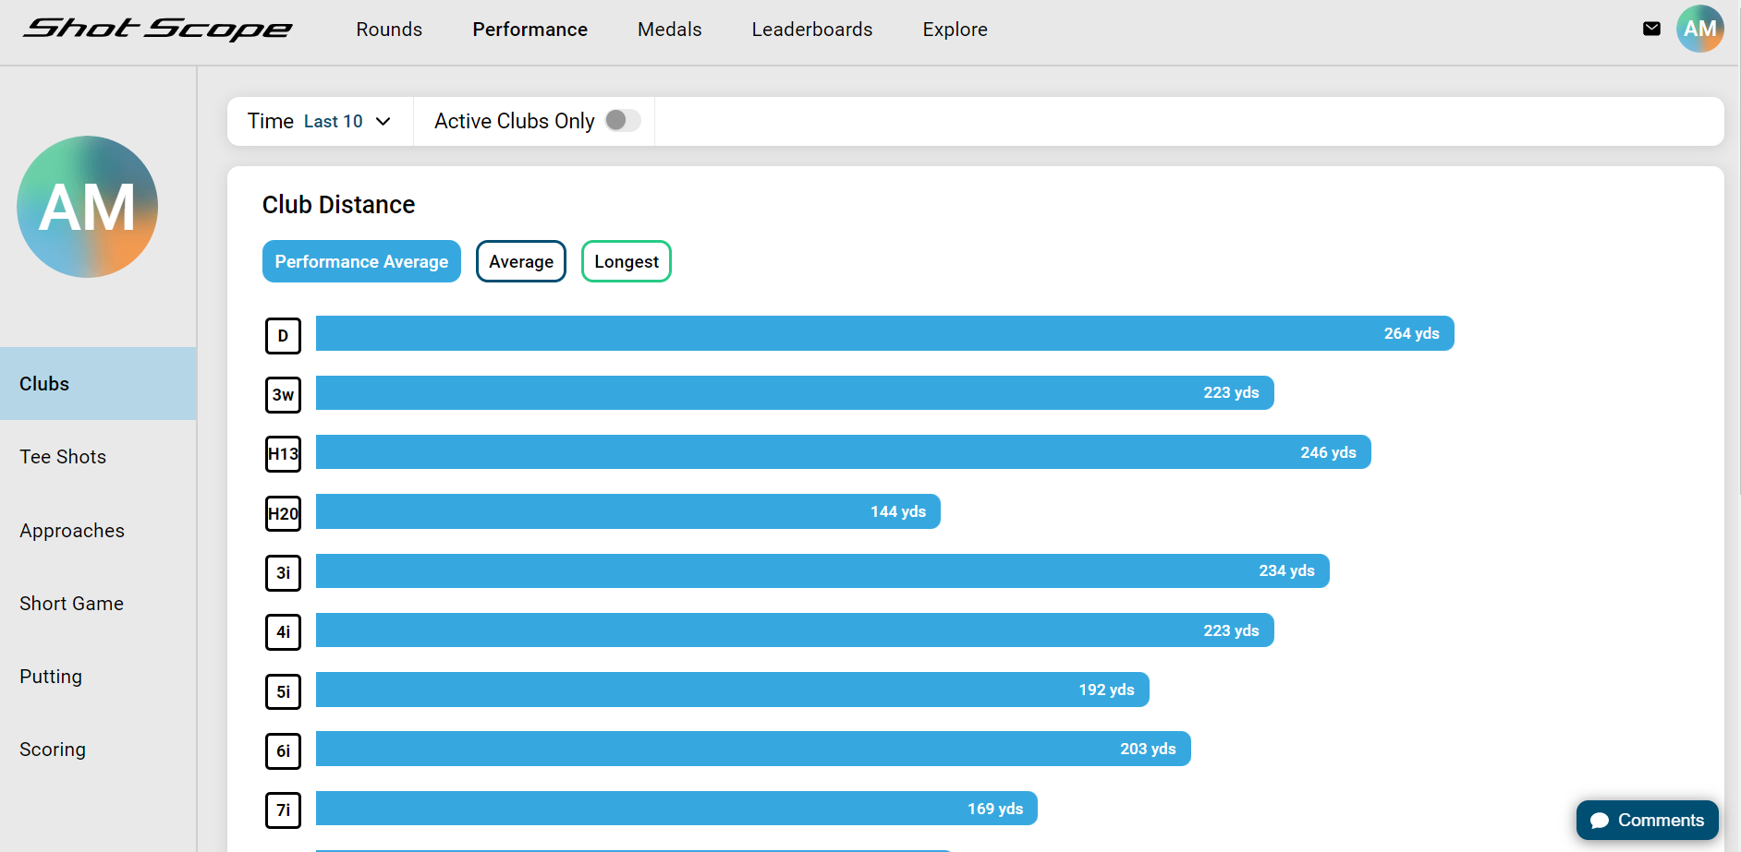Click the Club Distance heading
The height and width of the screenshot is (852, 1741).
pos(338,205)
